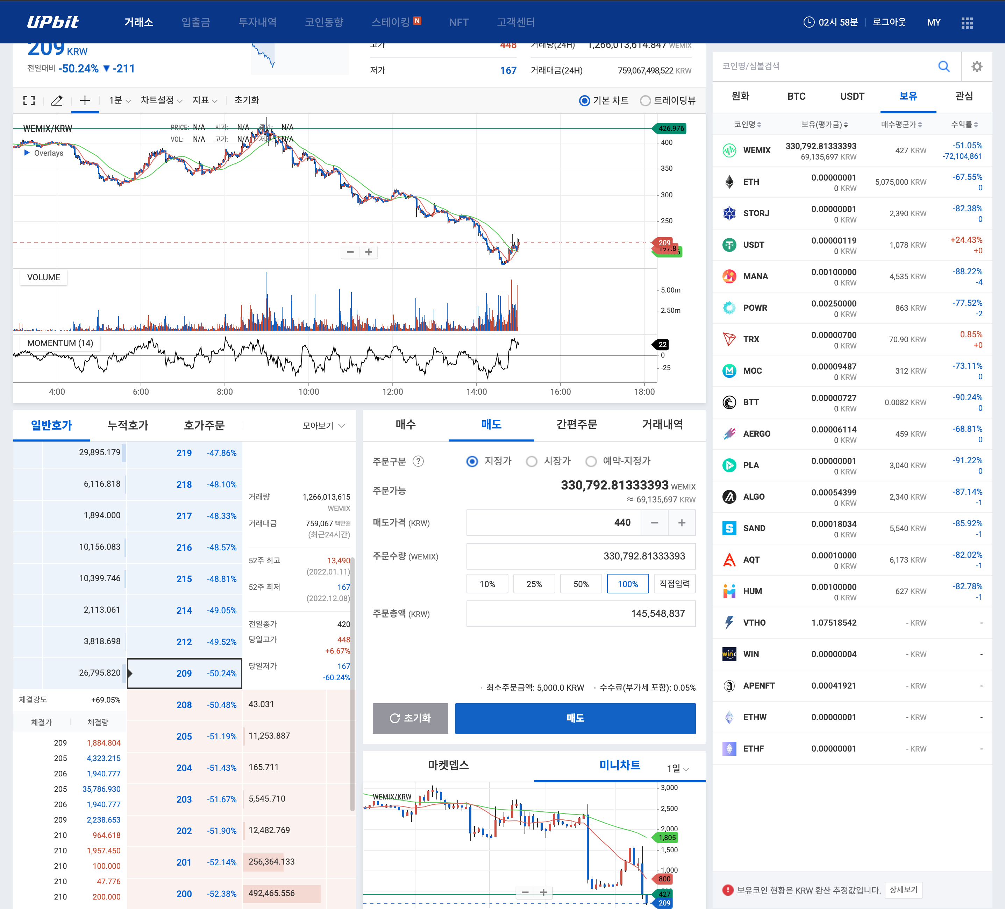Switch to the 매수 tab
1005x909 pixels.
pos(405,424)
